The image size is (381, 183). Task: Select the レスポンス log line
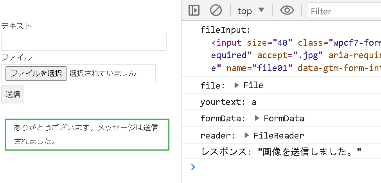click(x=280, y=152)
